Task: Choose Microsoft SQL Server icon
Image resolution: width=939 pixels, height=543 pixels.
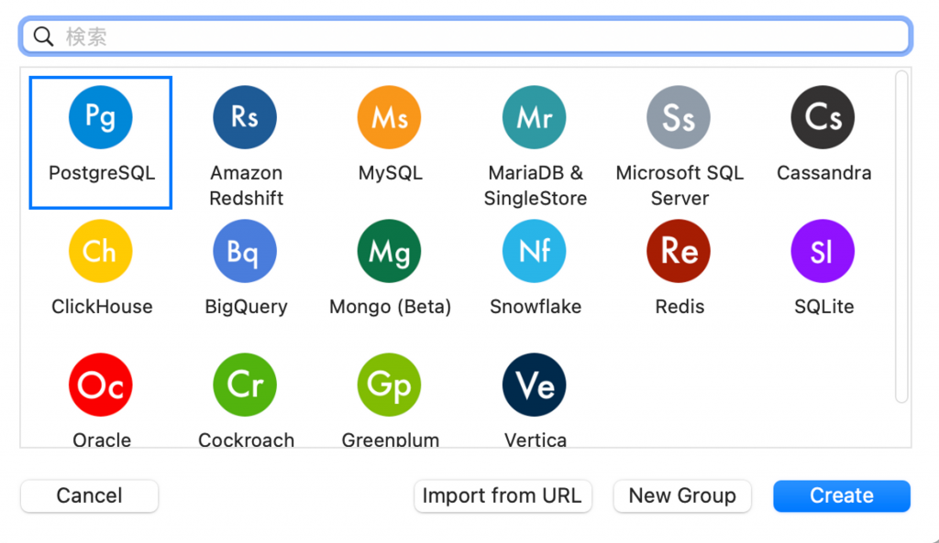Action: coord(679,117)
